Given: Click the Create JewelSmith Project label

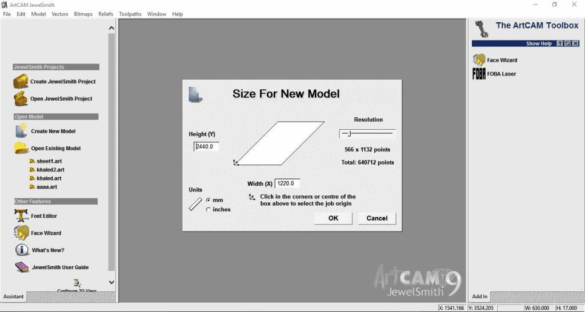Looking at the screenshot, I should (x=63, y=81).
